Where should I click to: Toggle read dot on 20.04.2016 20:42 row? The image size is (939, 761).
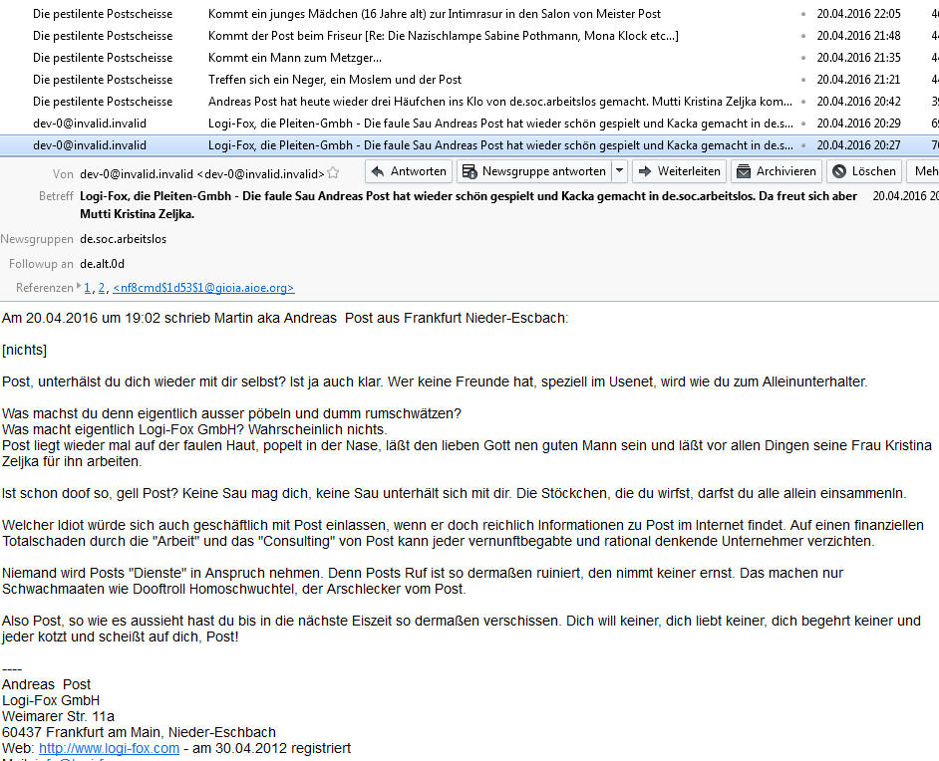[803, 102]
